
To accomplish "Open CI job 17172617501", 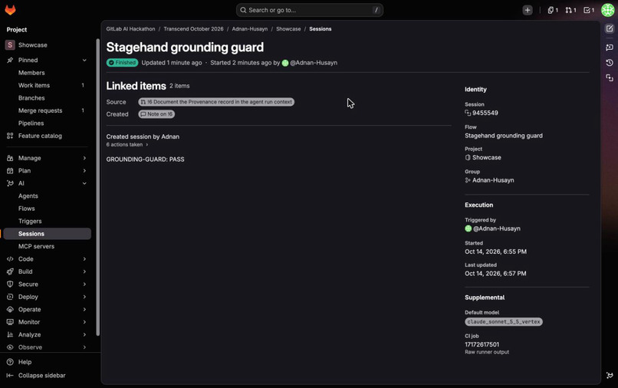I will pyautogui.click(x=482, y=344).
